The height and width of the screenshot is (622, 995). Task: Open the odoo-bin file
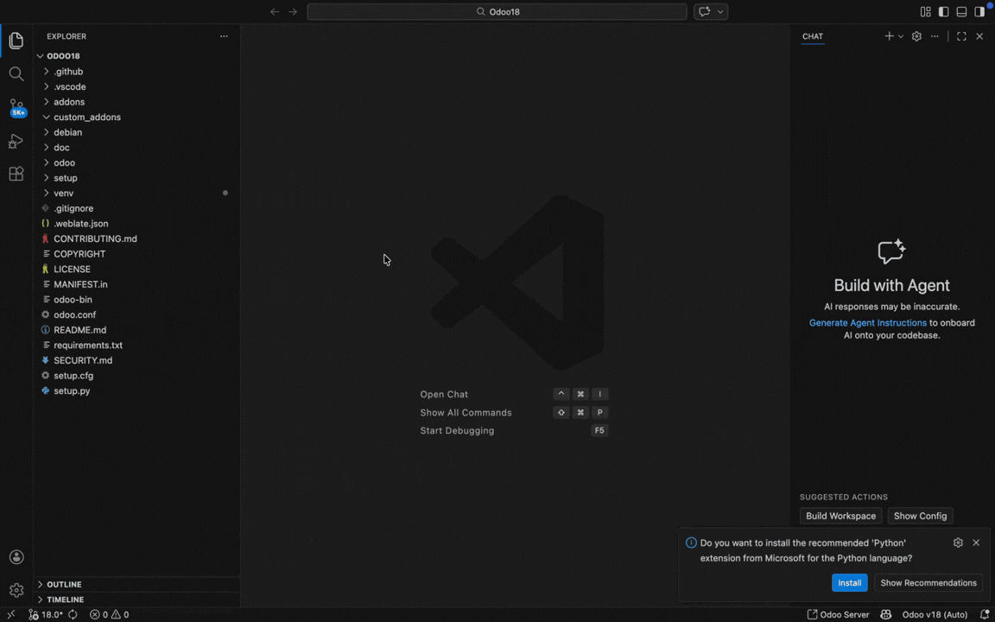coord(136,300)
